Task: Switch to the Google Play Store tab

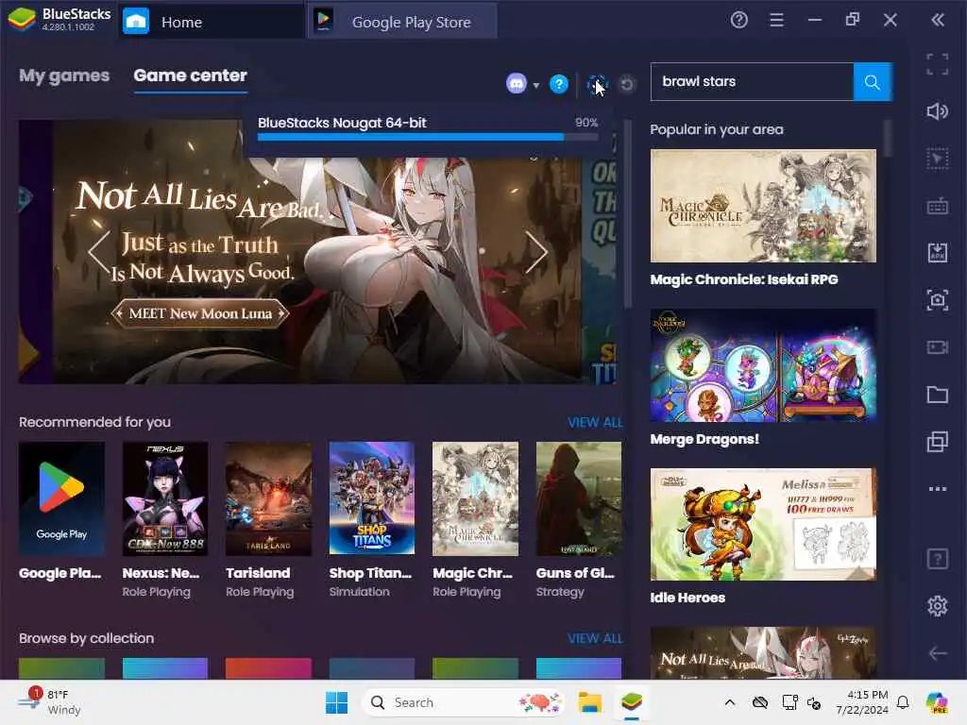Action: pos(402,23)
